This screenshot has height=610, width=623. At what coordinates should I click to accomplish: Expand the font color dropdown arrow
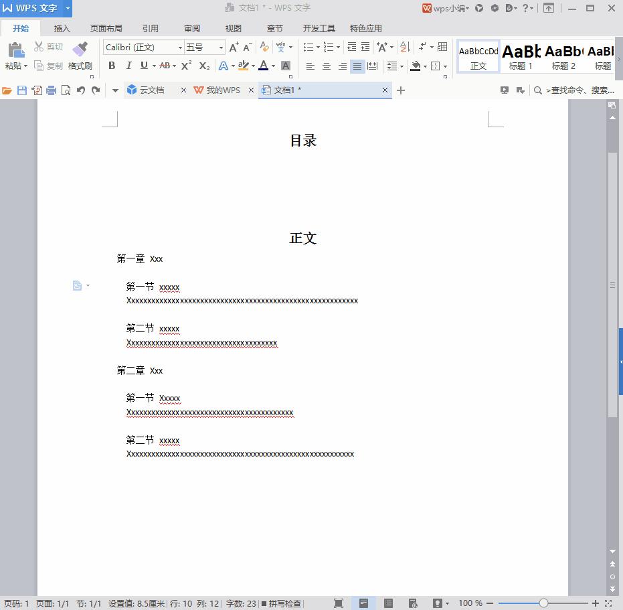coord(274,66)
